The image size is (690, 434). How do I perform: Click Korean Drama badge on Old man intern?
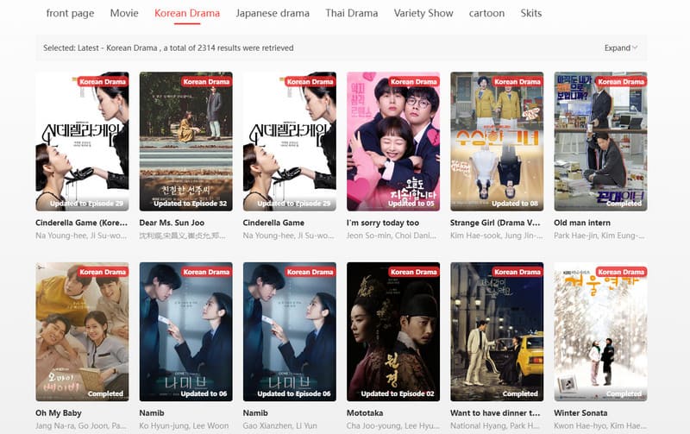[621, 81]
